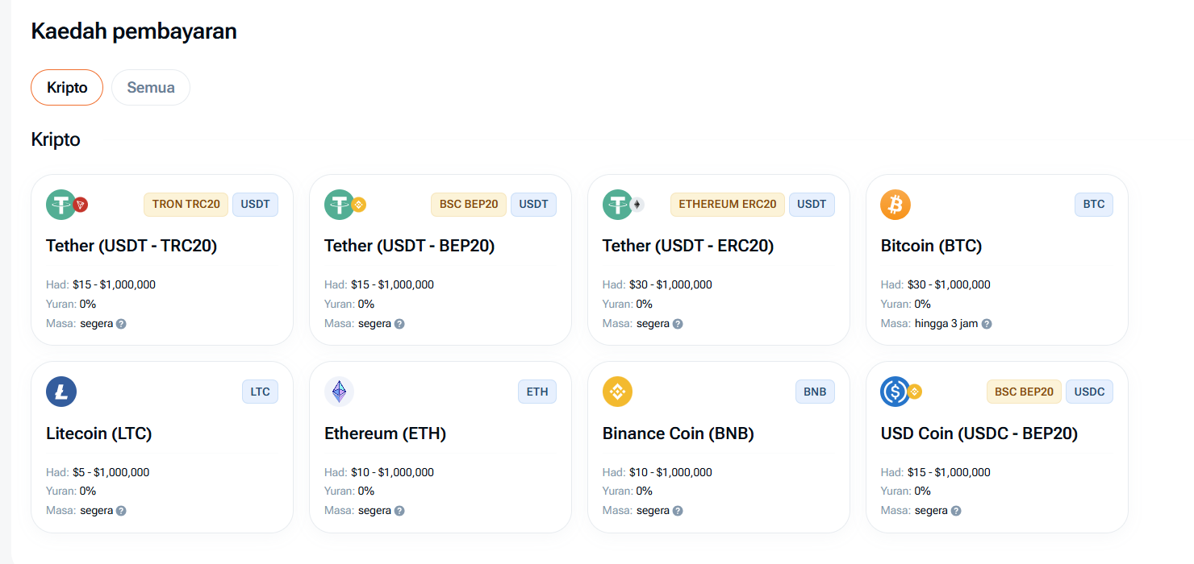The image size is (1194, 564).
Task: Click the Tether ERC20 coin icon
Action: point(624,205)
